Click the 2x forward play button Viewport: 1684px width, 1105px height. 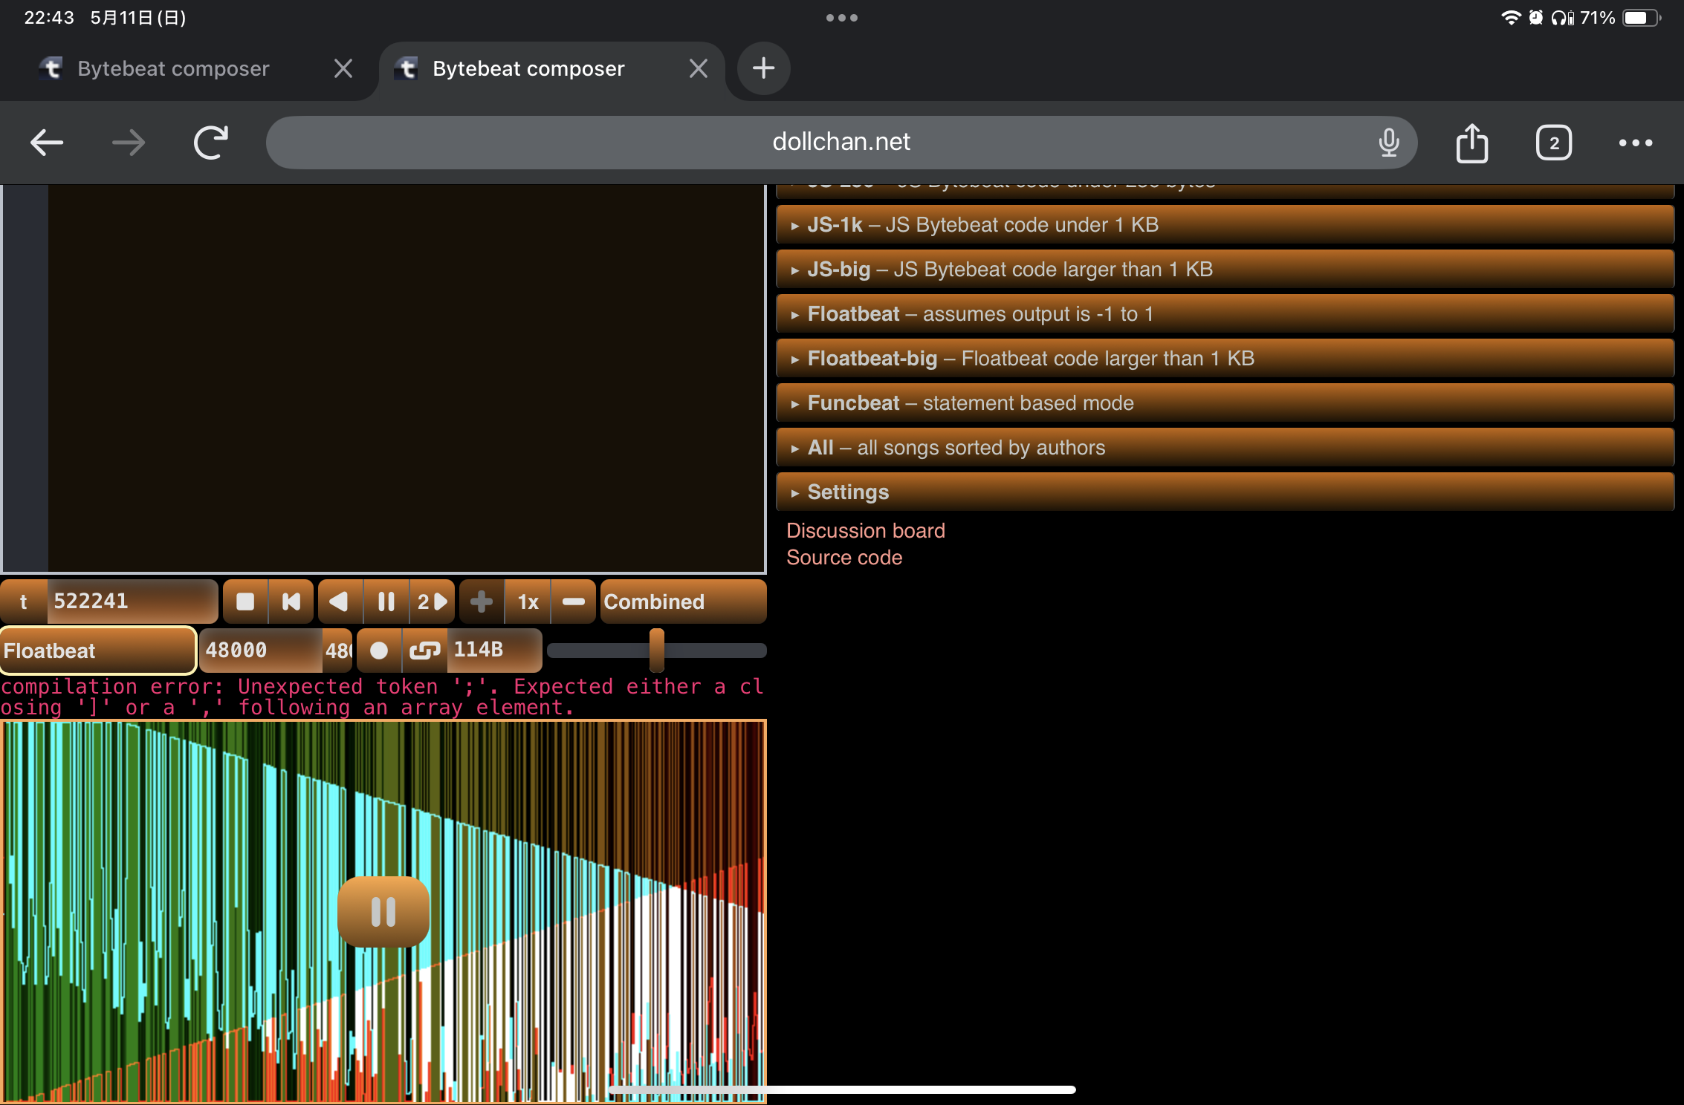(x=432, y=602)
